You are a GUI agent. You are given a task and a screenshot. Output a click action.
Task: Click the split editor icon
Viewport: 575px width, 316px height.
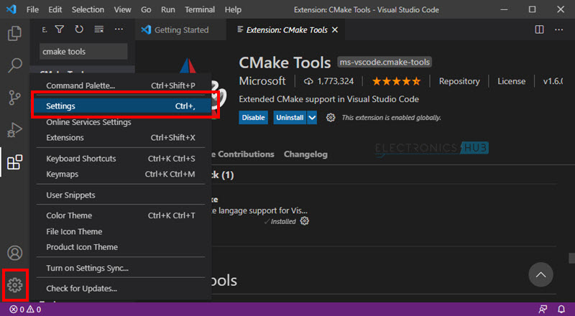[539, 29]
